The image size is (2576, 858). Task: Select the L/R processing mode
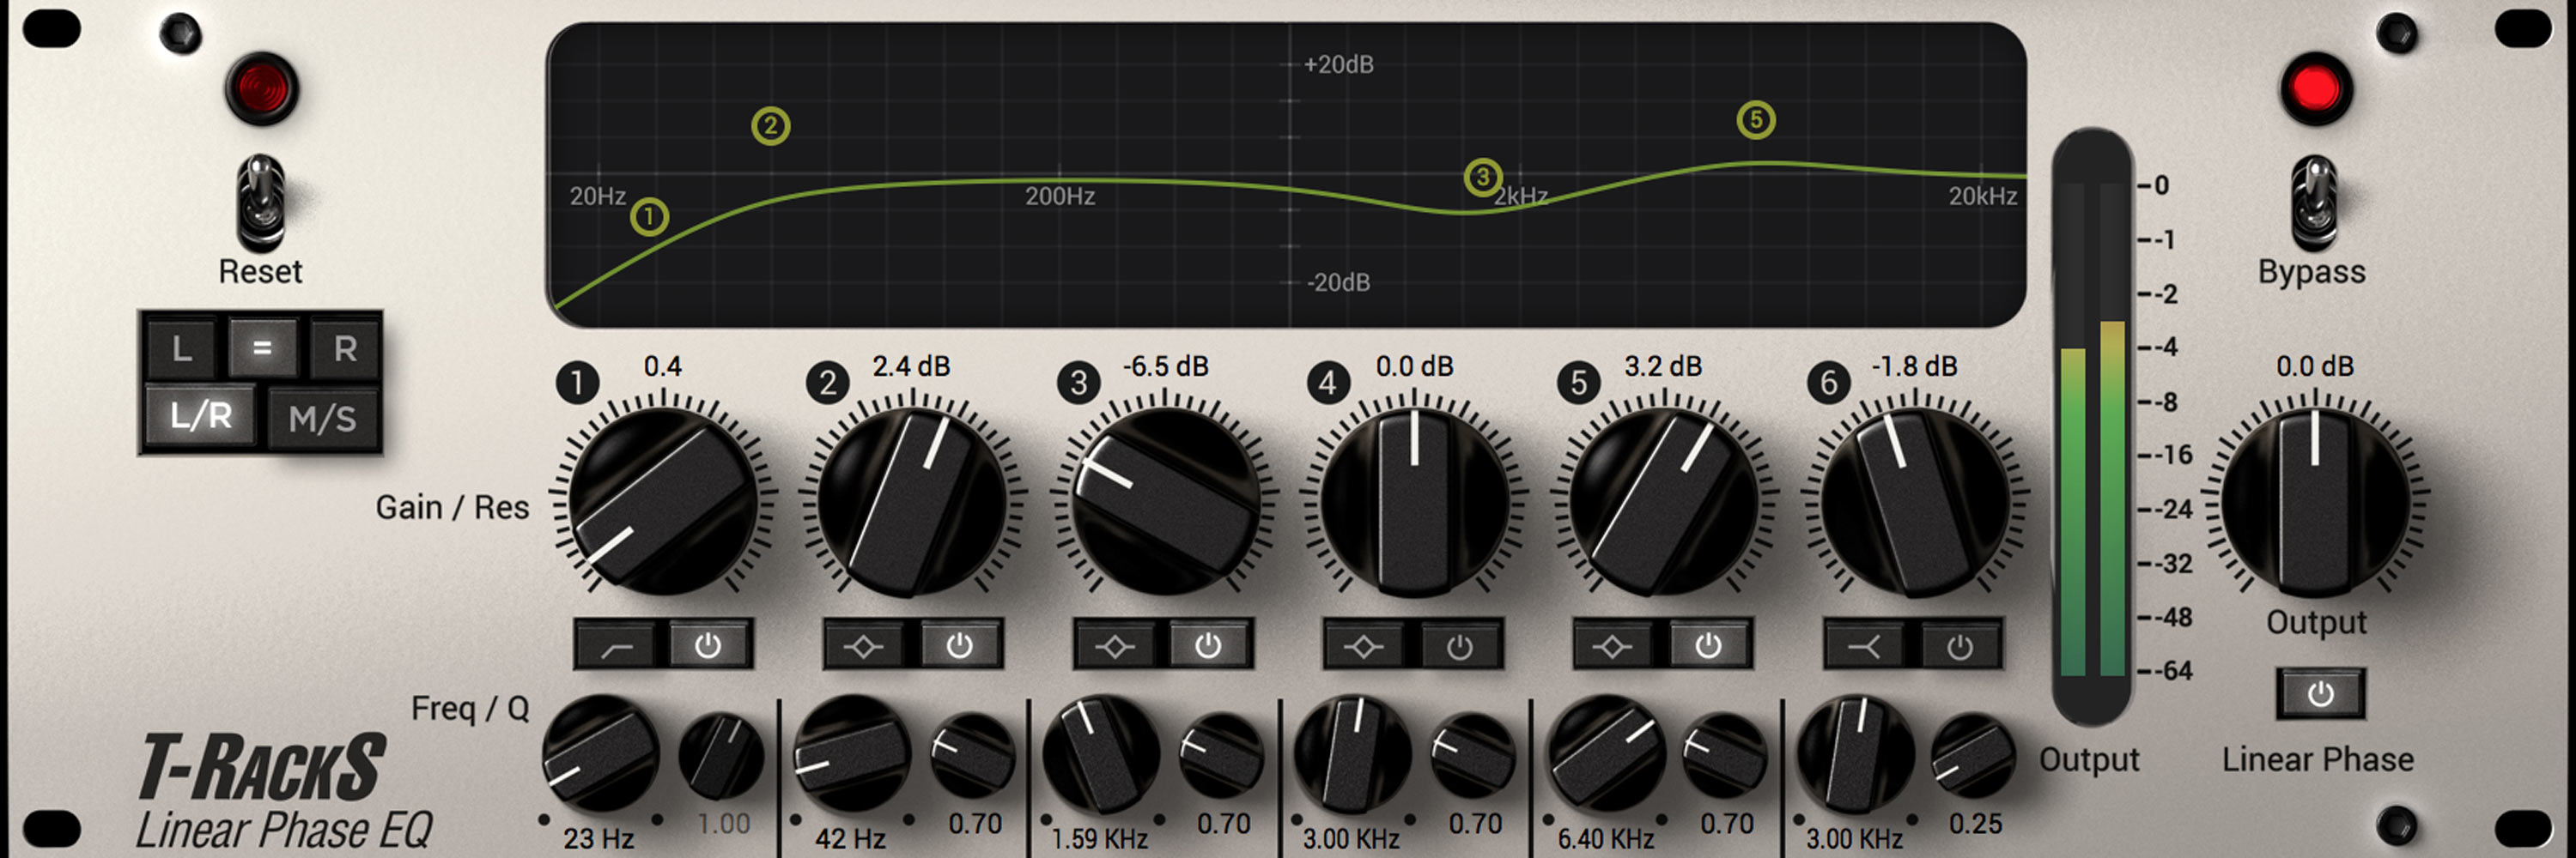[x=200, y=415]
